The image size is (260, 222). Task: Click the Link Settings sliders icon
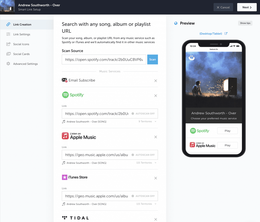[8, 34]
